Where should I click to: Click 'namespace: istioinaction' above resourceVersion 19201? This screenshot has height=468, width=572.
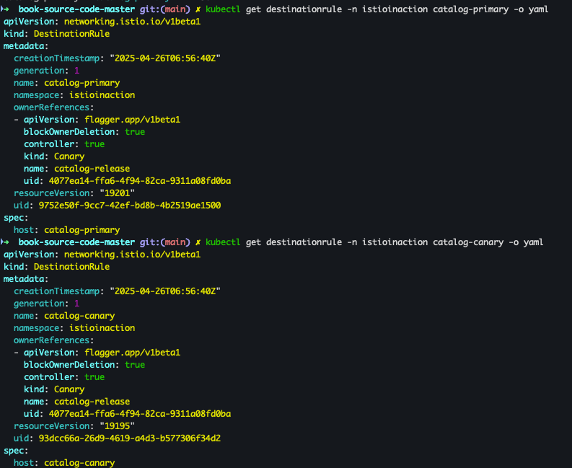[x=74, y=95]
